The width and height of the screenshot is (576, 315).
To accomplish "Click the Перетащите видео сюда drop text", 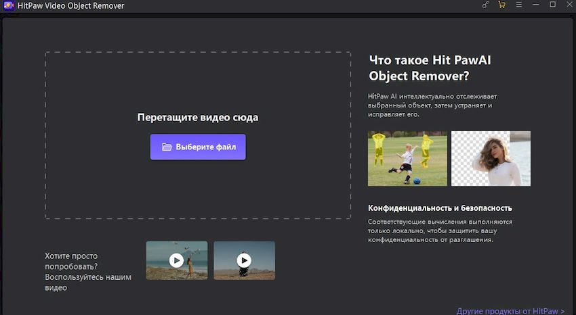I will click(198, 117).
